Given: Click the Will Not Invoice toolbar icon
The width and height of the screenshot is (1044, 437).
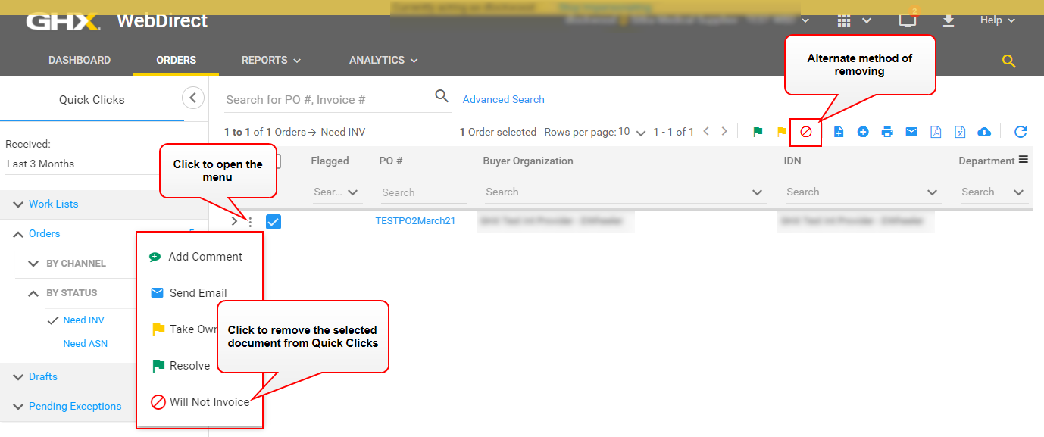Looking at the screenshot, I should (806, 132).
